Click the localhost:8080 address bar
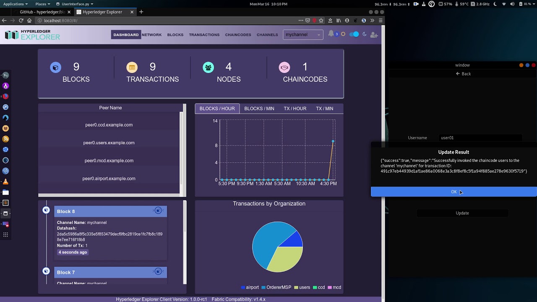The height and width of the screenshot is (302, 537). point(168,21)
